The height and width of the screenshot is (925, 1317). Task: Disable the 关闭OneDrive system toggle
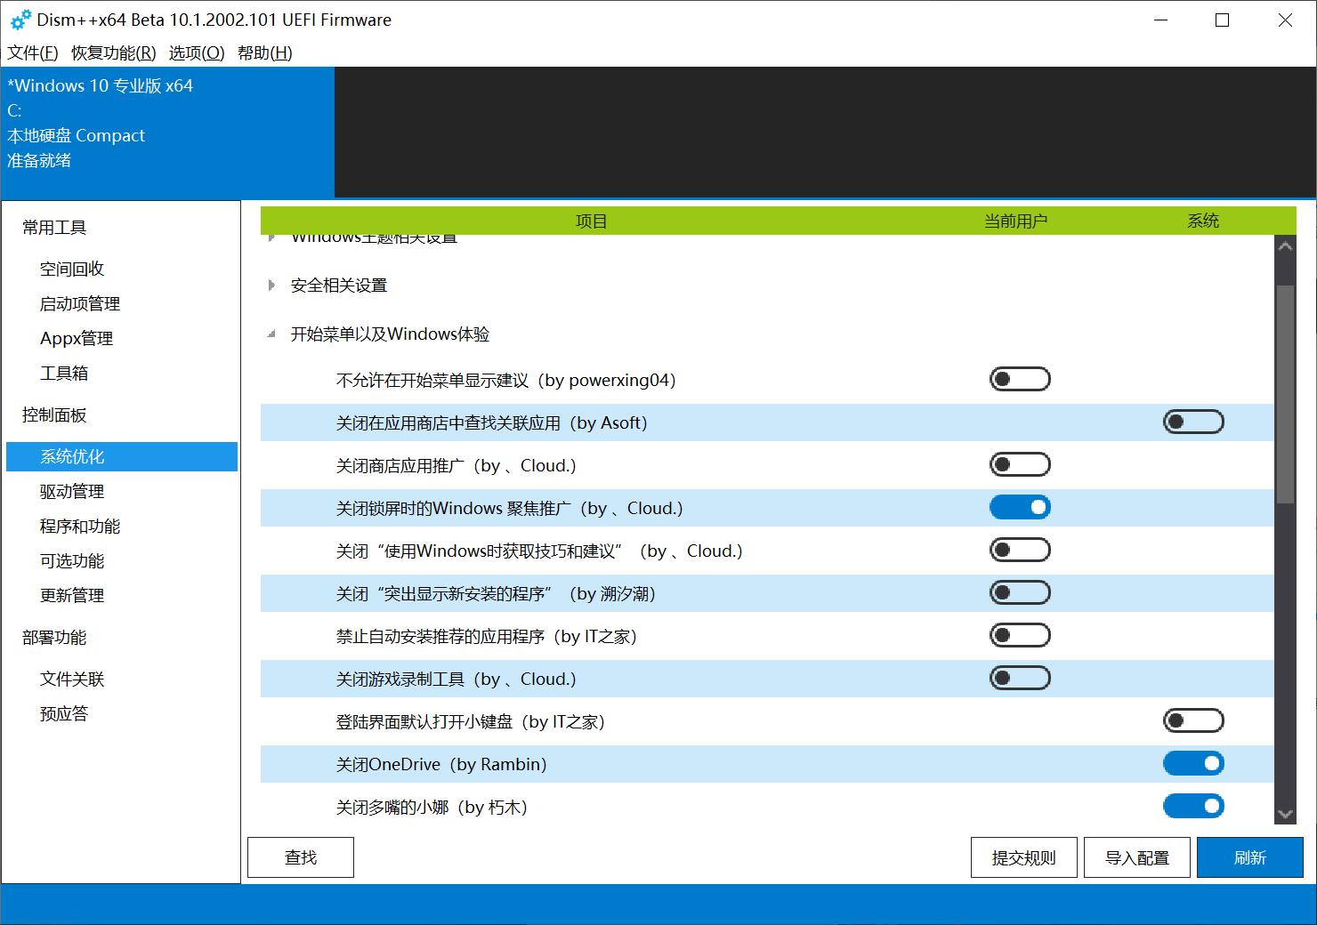(1192, 763)
